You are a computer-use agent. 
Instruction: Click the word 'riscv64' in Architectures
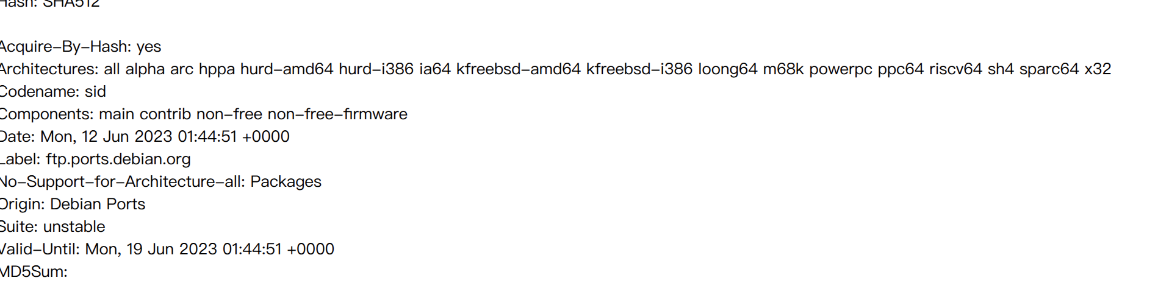[x=955, y=69]
